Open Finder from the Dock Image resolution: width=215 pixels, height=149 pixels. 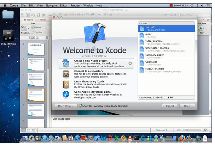25,138
